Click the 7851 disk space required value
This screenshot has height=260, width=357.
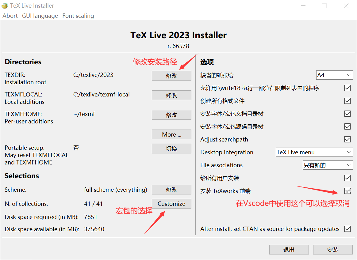tap(90, 217)
